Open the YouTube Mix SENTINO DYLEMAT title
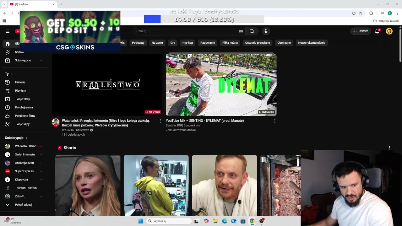The width and height of the screenshot is (402, 226). pos(205,121)
